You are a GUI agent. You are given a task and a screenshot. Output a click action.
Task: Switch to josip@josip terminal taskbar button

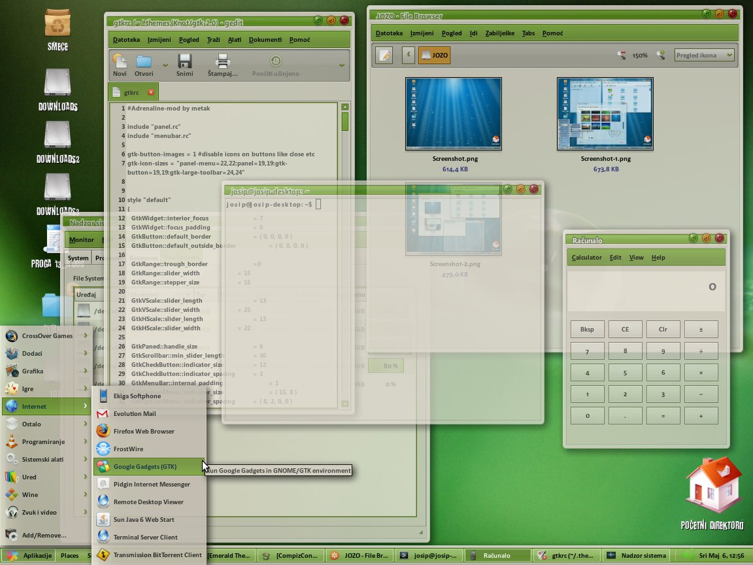[429, 555]
